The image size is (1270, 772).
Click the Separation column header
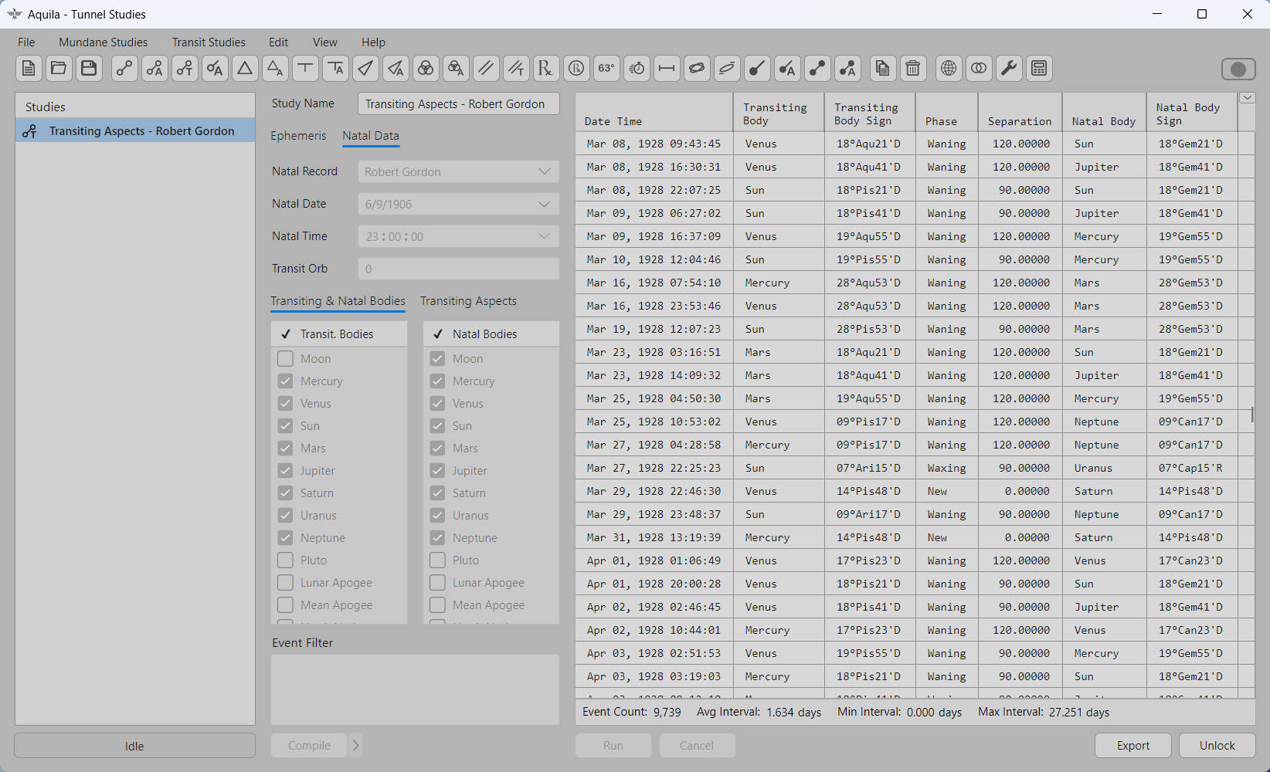click(1020, 113)
